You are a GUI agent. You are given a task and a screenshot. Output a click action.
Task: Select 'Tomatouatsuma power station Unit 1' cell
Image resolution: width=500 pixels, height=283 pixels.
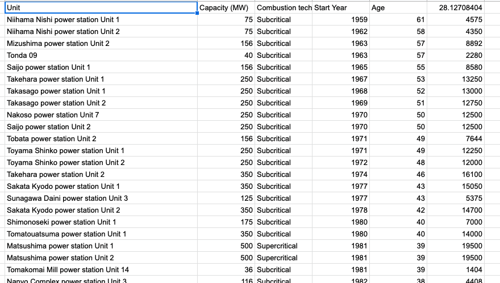tap(101, 234)
